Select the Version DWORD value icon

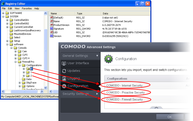click(52, 36)
